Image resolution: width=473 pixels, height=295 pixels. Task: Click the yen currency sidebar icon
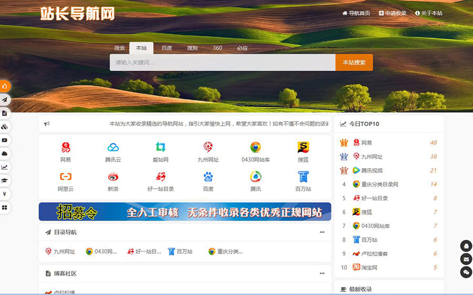tap(5, 194)
